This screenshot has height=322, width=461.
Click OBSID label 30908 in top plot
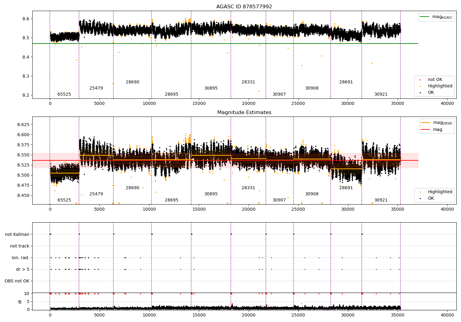point(312,88)
